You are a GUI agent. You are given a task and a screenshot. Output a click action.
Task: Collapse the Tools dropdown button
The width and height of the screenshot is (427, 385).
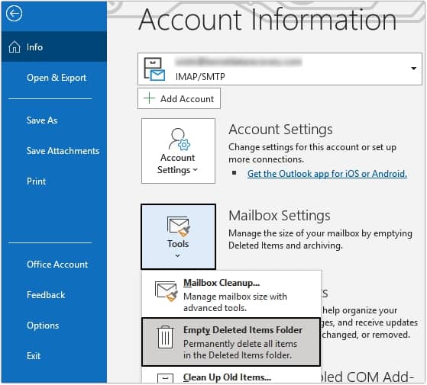[x=179, y=236]
